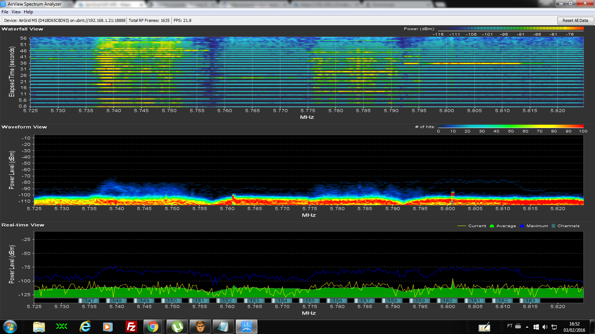595x334 pixels.
Task: Open the File menu
Action: (5, 12)
